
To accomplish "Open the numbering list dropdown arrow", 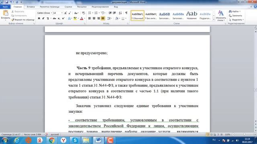I will 99,13.
